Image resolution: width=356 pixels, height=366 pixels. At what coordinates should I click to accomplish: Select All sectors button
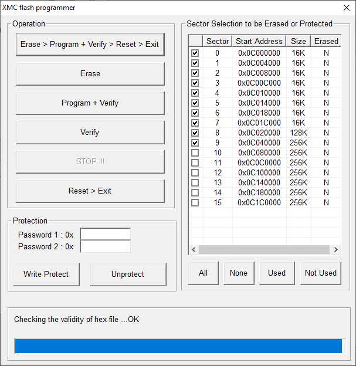[x=203, y=273]
